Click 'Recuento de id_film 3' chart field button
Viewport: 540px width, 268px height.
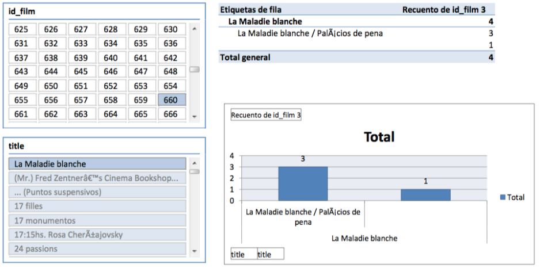click(266, 115)
